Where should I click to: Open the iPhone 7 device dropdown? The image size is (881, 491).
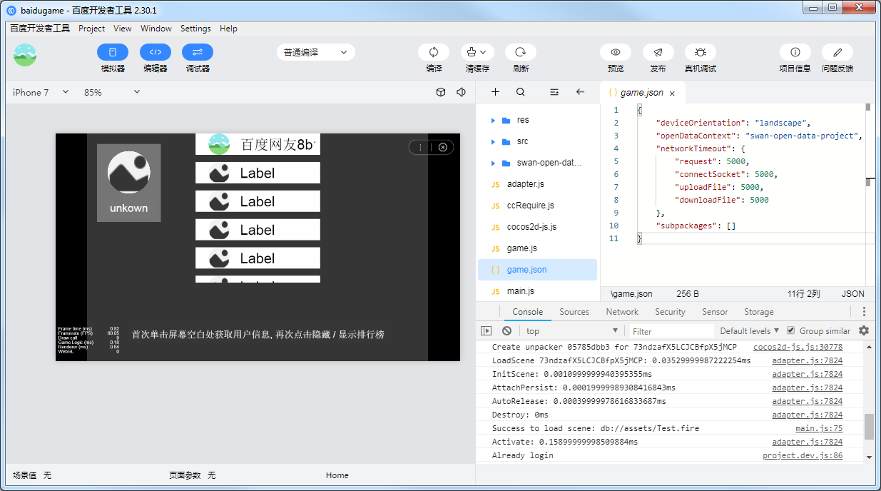pyautogui.click(x=41, y=92)
